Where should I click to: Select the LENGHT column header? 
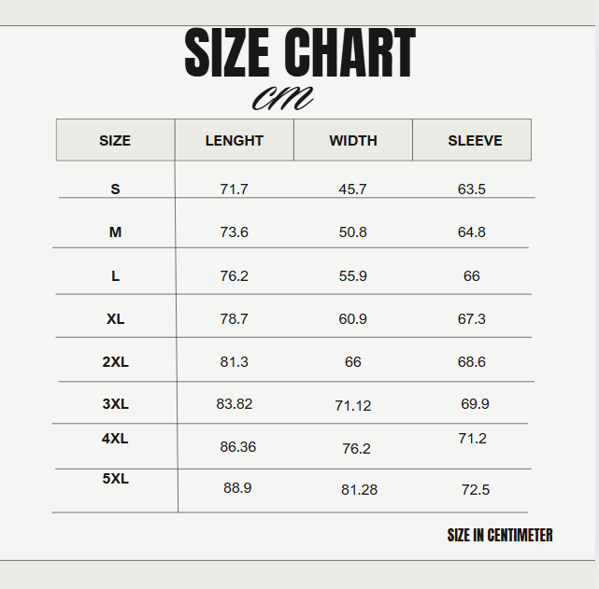(x=235, y=141)
